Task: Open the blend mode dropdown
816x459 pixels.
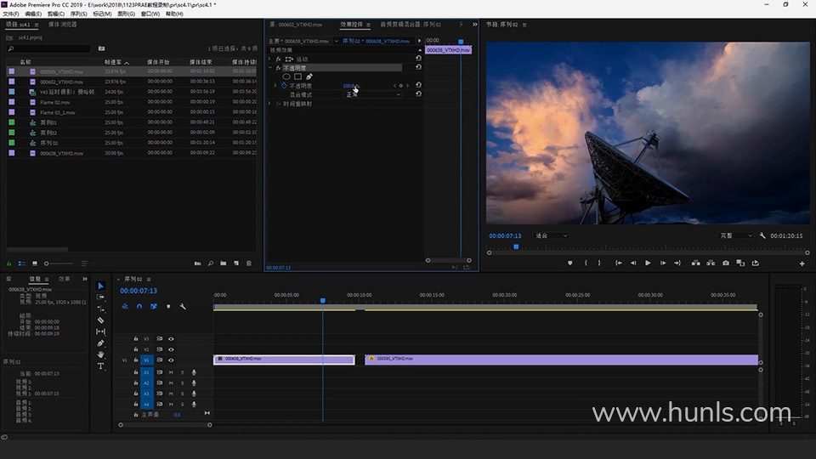Action: [x=372, y=94]
